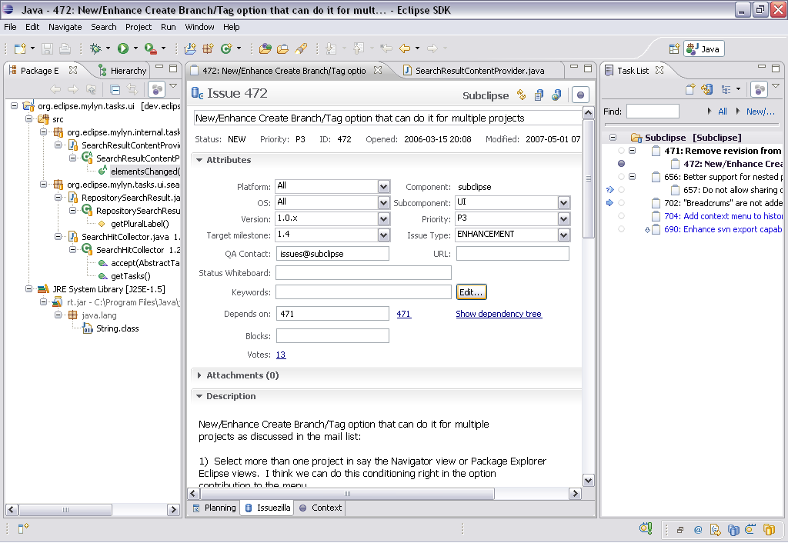Click Collapse All icon in Package Explorer
788x543 pixels.
coord(116,89)
